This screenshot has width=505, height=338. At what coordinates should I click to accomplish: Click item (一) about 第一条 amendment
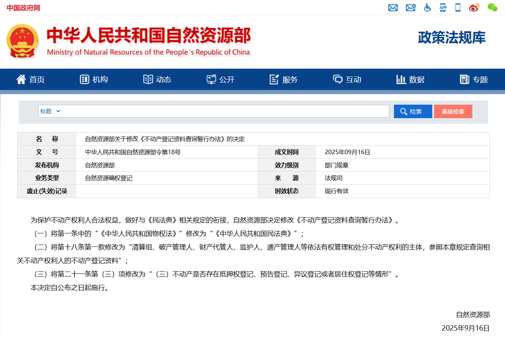tap(169, 234)
